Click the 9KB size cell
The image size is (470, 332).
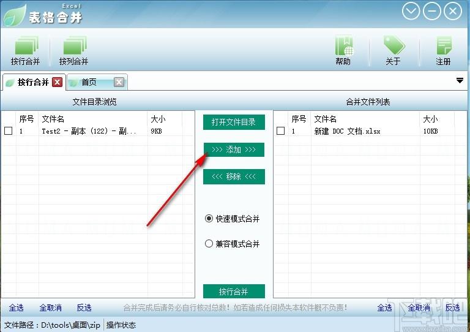pos(156,131)
